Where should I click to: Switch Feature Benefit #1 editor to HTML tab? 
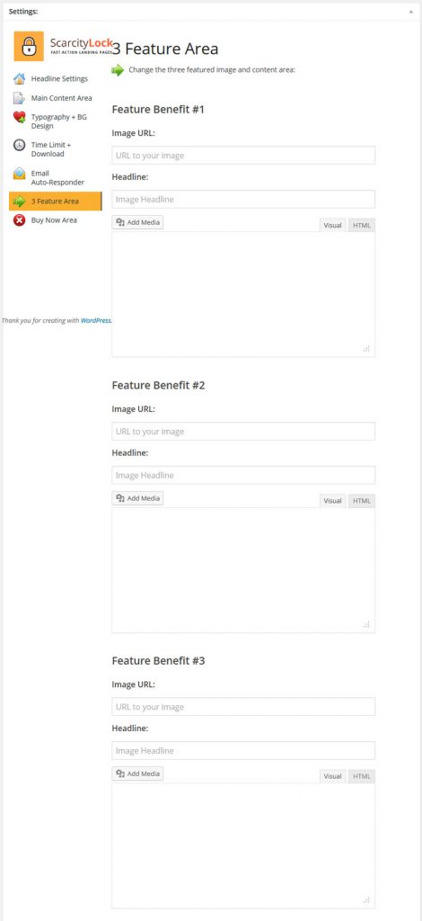pos(362,226)
